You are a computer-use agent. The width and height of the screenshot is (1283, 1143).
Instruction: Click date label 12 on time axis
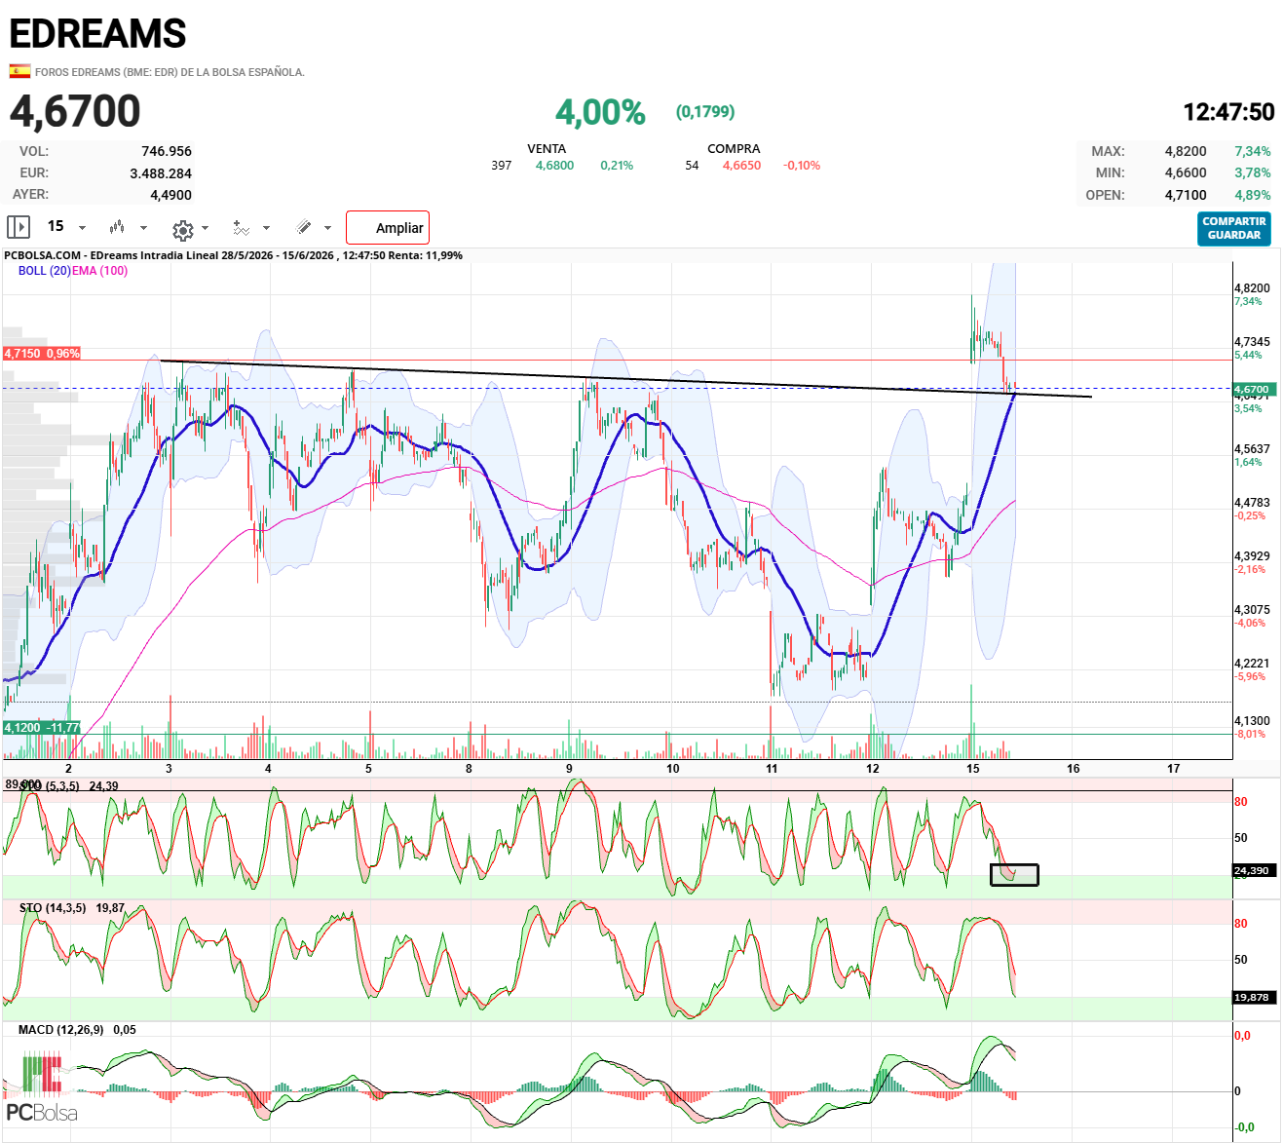[x=872, y=769]
